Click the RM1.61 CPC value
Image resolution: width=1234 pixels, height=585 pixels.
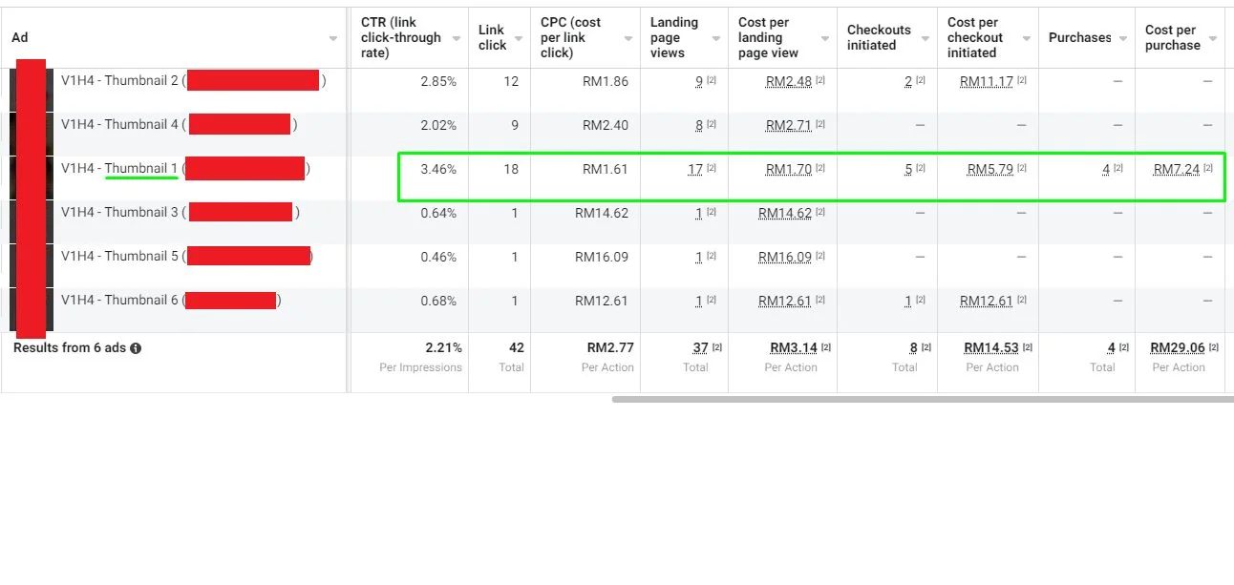pyautogui.click(x=606, y=169)
